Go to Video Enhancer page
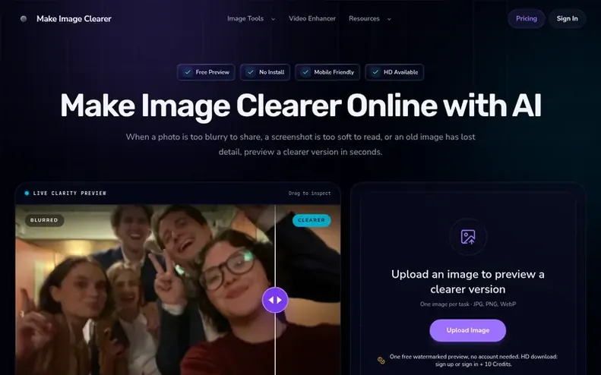 (x=312, y=18)
